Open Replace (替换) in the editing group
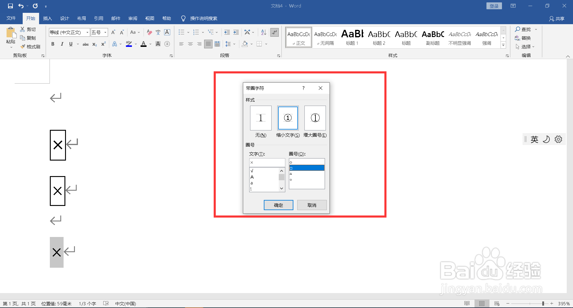 click(523, 38)
